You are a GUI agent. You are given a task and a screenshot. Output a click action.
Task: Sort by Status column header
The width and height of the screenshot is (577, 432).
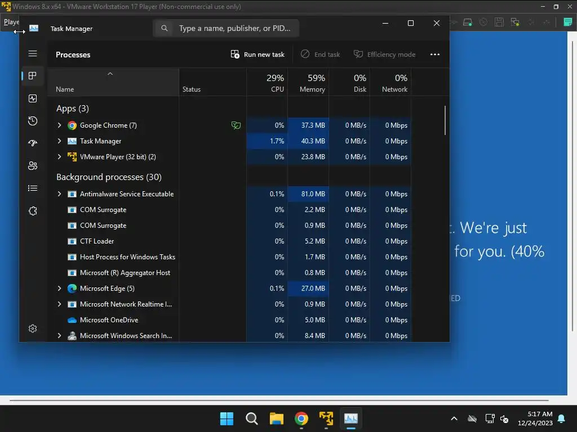(x=212, y=82)
